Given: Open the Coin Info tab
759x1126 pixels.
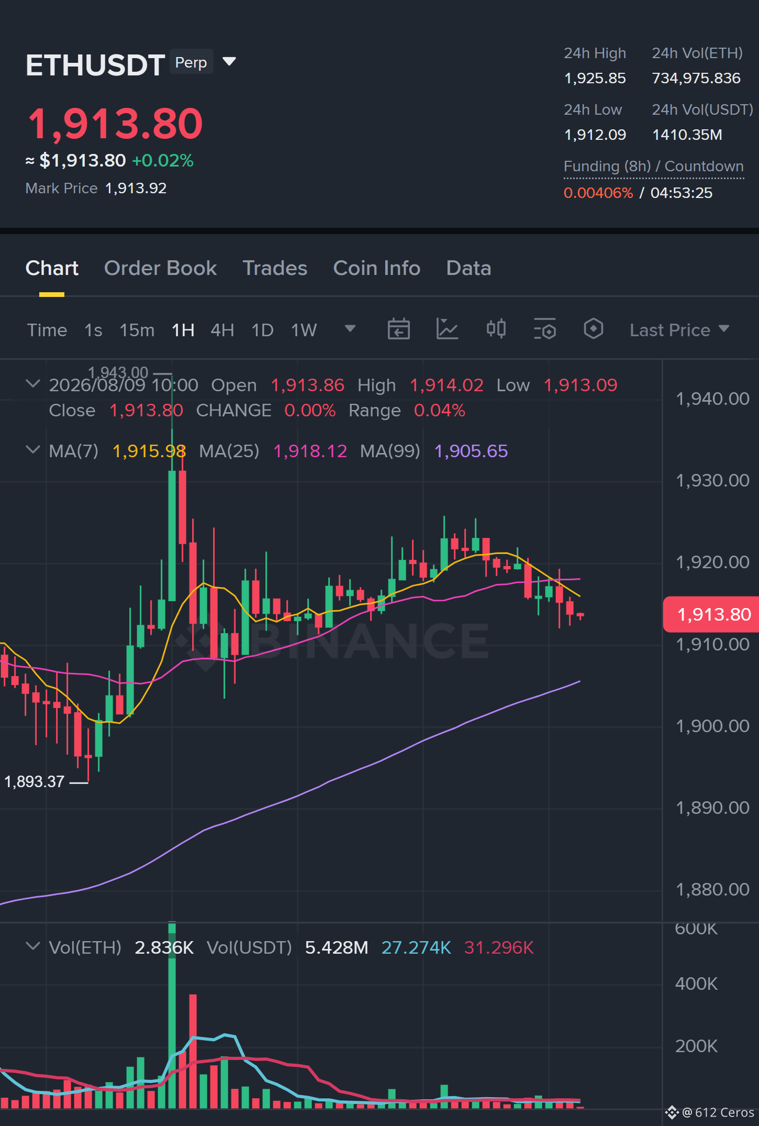Looking at the screenshot, I should 377,268.
